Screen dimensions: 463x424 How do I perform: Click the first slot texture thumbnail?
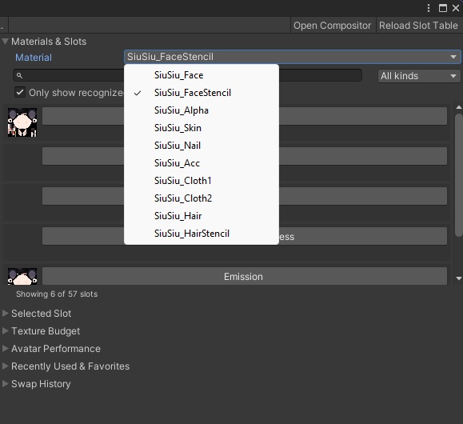point(22,122)
